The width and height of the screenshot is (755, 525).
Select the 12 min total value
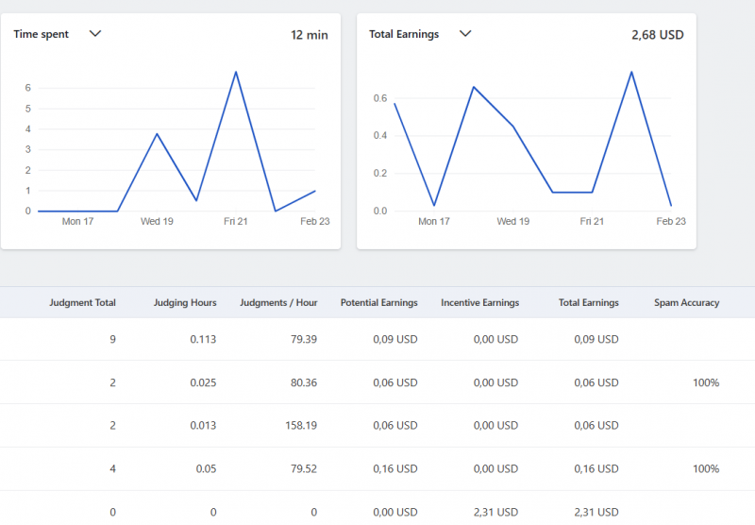(309, 35)
